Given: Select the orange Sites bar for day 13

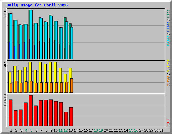Looking at the screenshot, I should [x=72, y=86].
